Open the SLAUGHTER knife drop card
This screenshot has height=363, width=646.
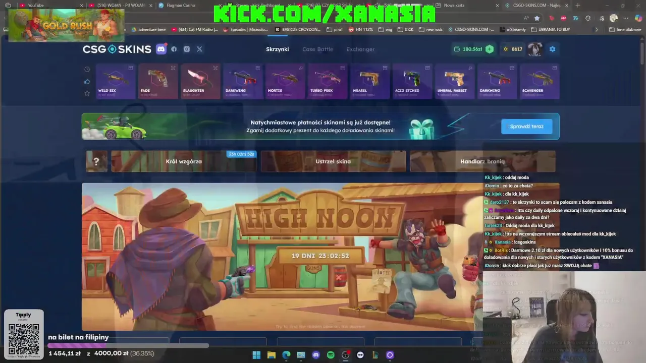(200, 82)
